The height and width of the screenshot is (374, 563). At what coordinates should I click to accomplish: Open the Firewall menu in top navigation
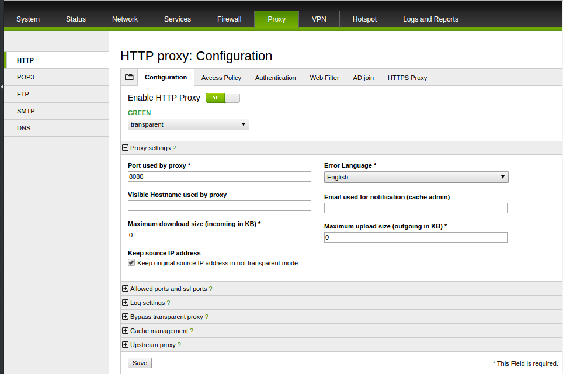(229, 19)
